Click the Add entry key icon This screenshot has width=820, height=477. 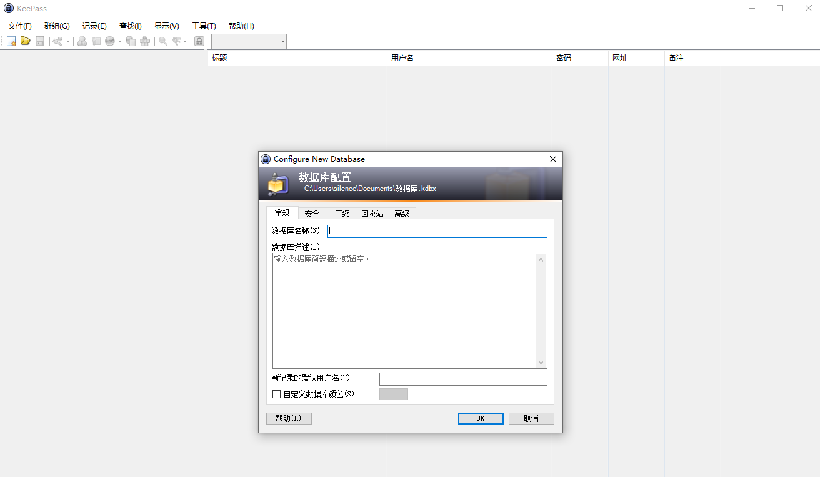click(x=57, y=41)
